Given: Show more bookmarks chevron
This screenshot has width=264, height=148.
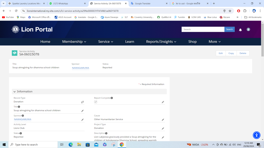Looking at the screenshot, I should (237, 17).
